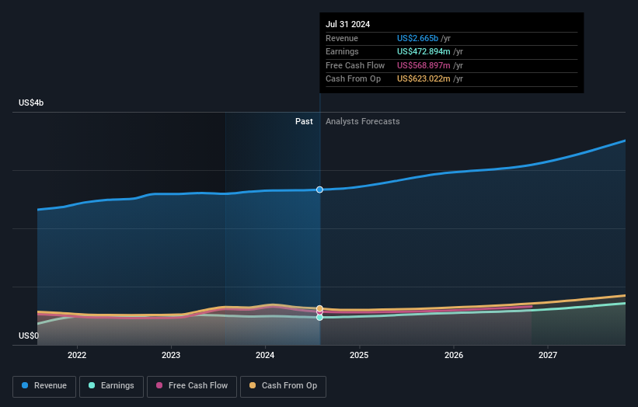Click the 2025 x-axis label
Screen dimensions: 638x407
[359, 355]
